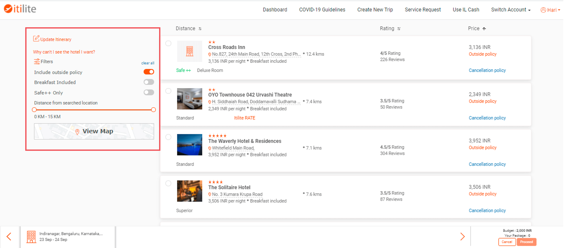The height and width of the screenshot is (248, 569).
Task: Click The Solitaire Hotel name
Action: [229, 187]
